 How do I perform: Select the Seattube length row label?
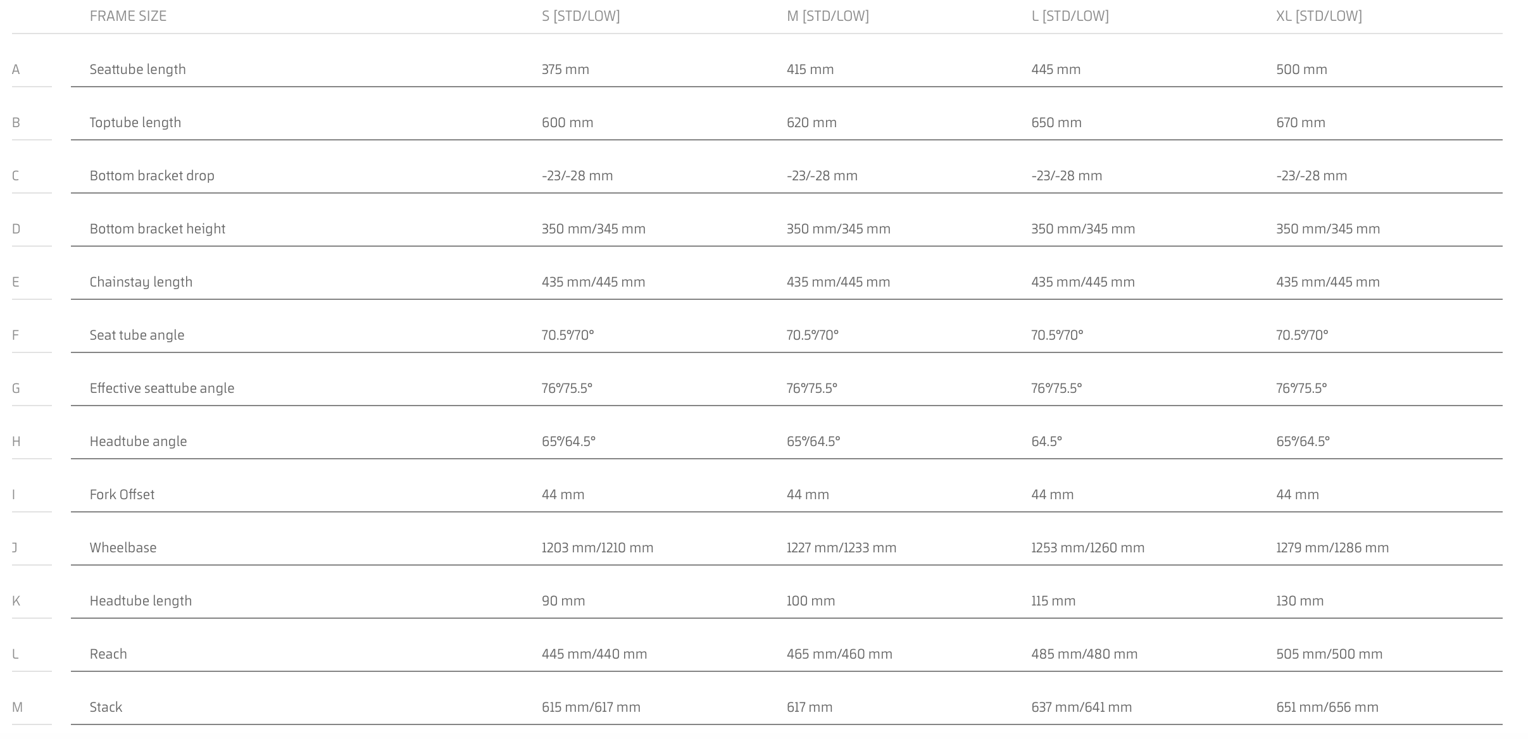point(137,70)
